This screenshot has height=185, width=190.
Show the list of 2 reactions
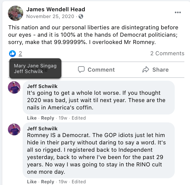[x=20, y=53]
